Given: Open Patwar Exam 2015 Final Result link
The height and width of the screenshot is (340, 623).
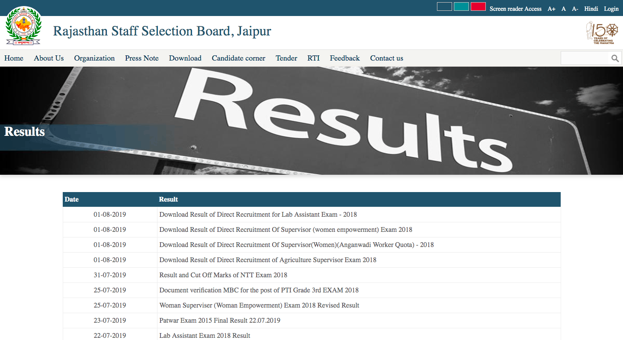Looking at the screenshot, I should [220, 321].
